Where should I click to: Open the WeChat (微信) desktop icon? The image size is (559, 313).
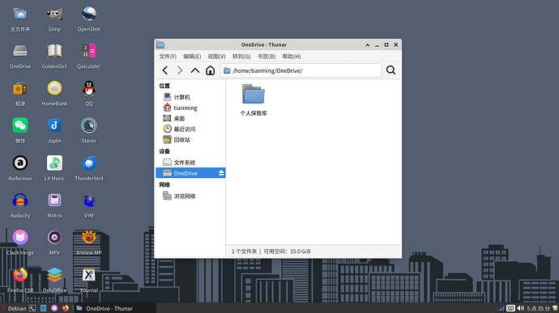[x=20, y=131]
